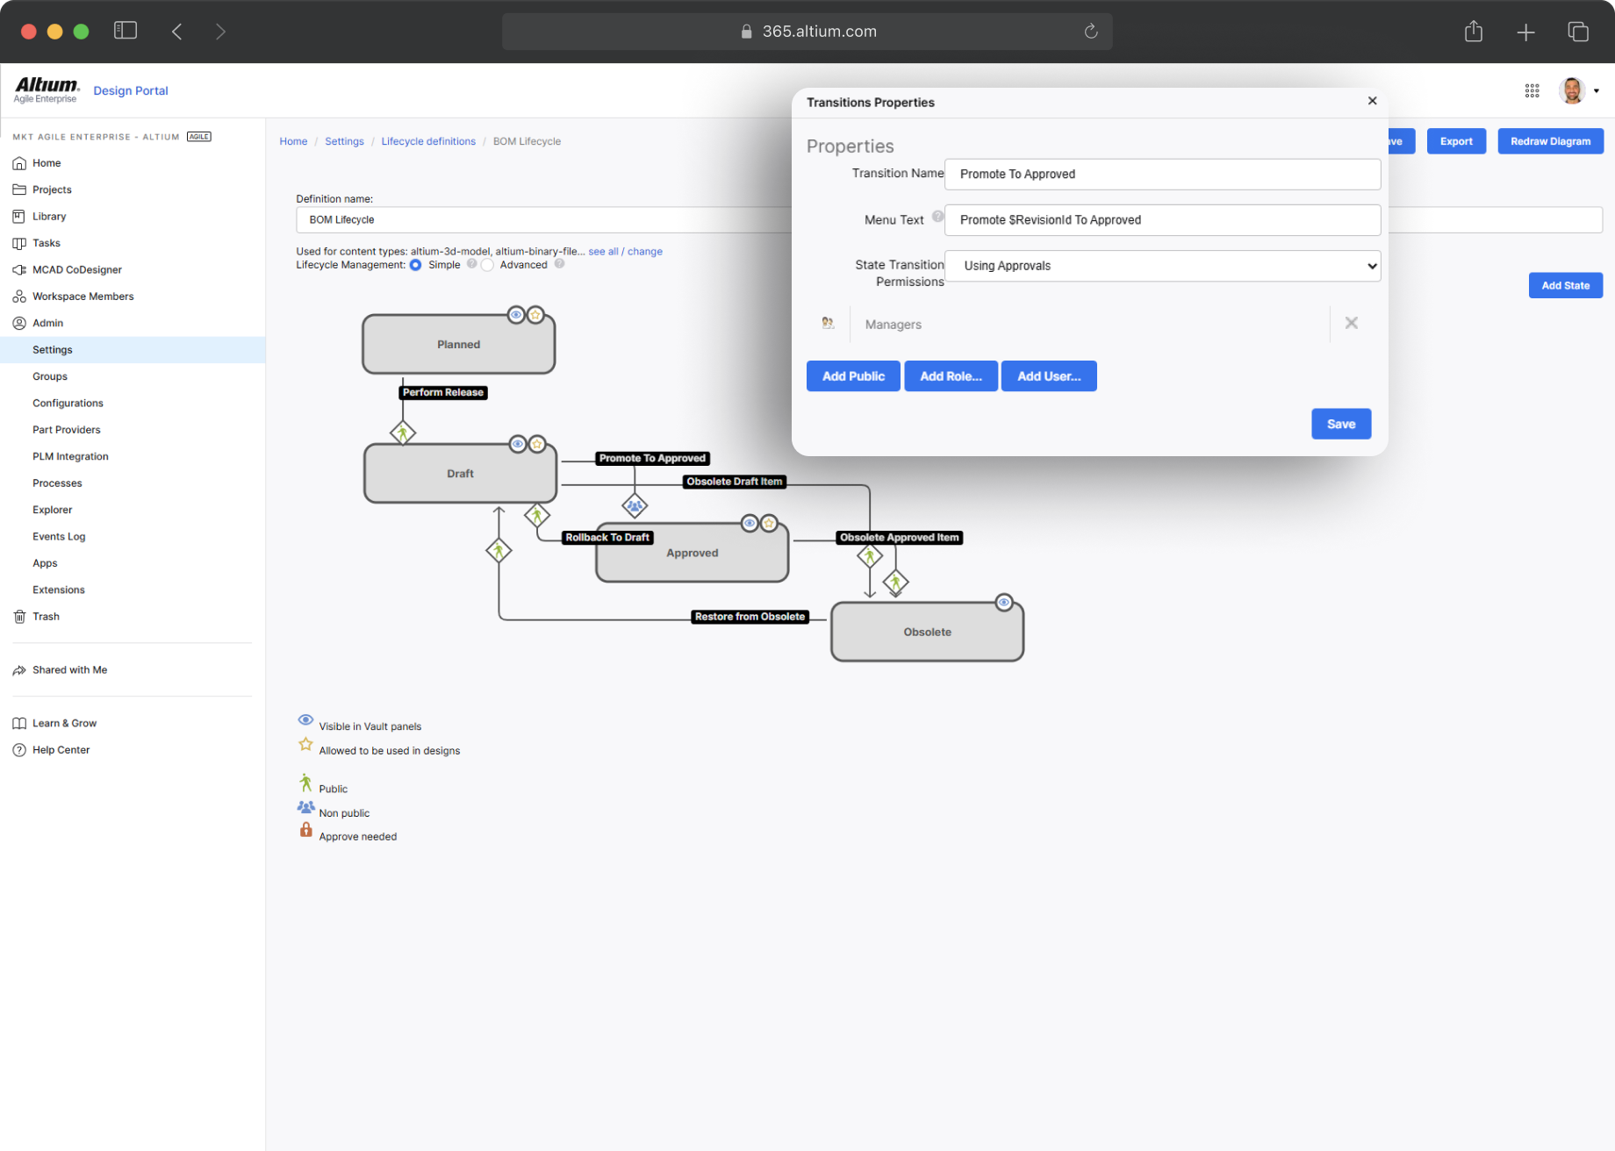This screenshot has height=1151, width=1615.
Task: Go to Workspace Members in sidebar
Action: pyautogui.click(x=83, y=297)
